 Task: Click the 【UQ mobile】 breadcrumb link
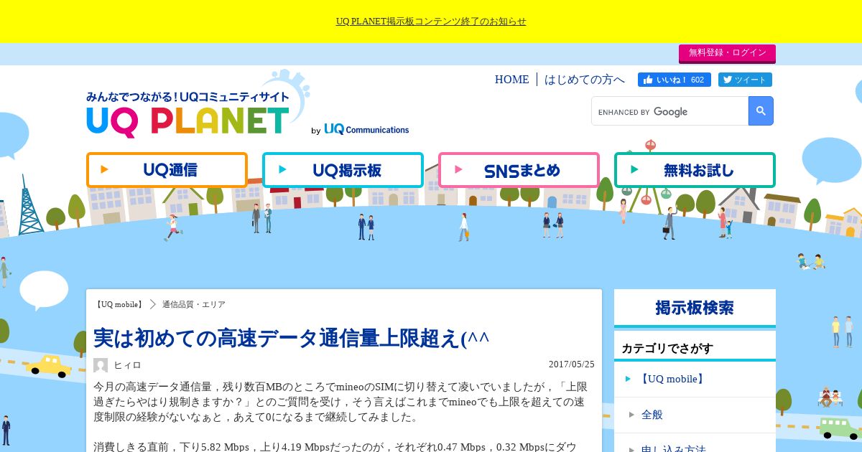119,304
